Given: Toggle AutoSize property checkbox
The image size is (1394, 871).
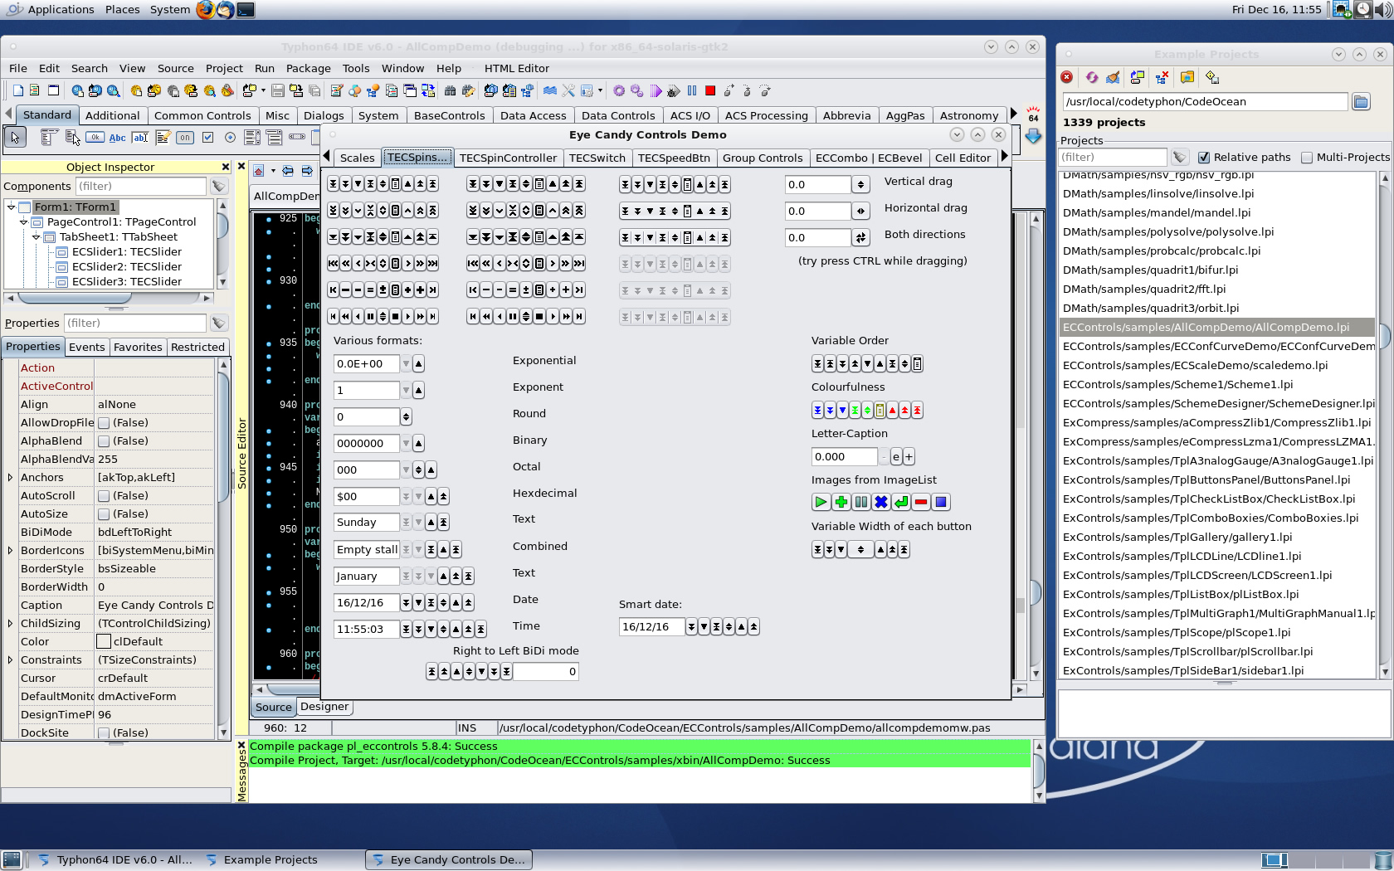Looking at the screenshot, I should 104,514.
